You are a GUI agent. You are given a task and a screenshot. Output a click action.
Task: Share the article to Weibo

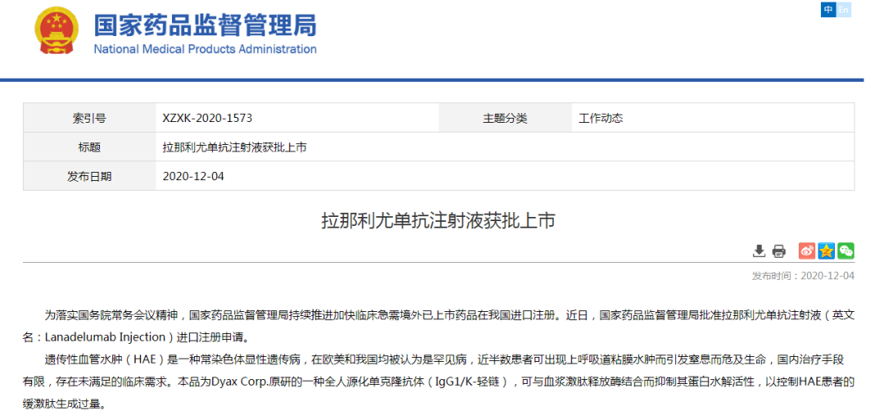807,251
